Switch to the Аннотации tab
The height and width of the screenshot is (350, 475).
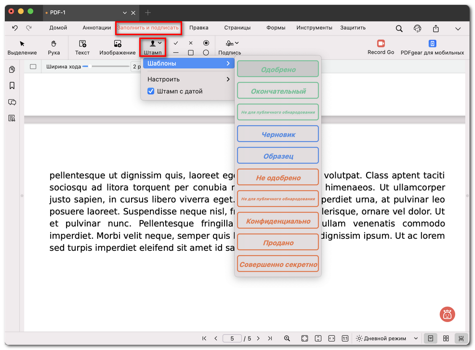(x=96, y=28)
